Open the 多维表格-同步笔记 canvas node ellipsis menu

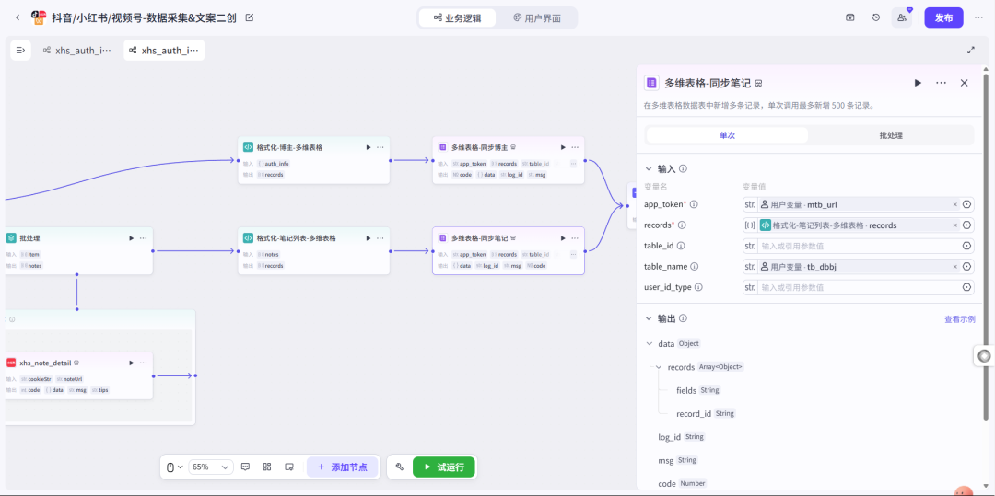click(x=575, y=238)
